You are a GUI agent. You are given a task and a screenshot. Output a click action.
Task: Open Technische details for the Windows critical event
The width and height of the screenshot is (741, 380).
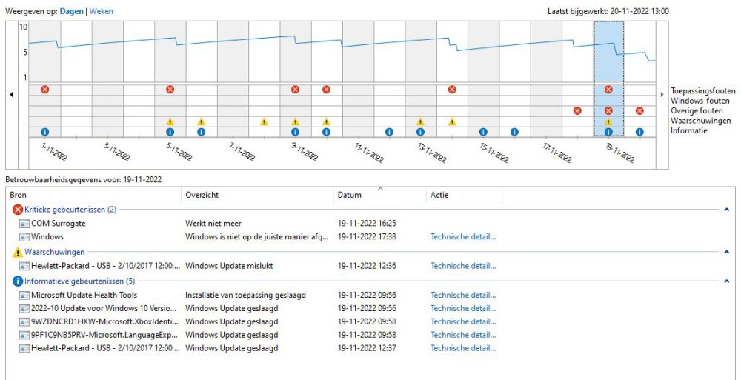(463, 237)
